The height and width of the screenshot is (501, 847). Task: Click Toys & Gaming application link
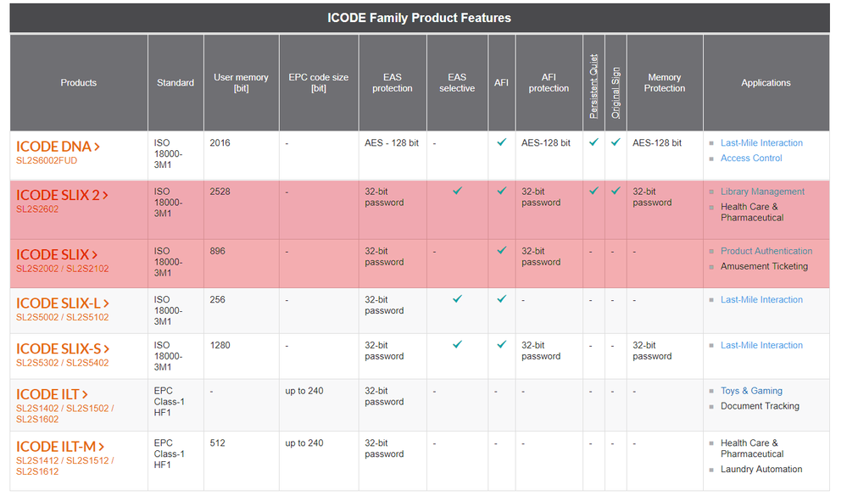coord(751,391)
